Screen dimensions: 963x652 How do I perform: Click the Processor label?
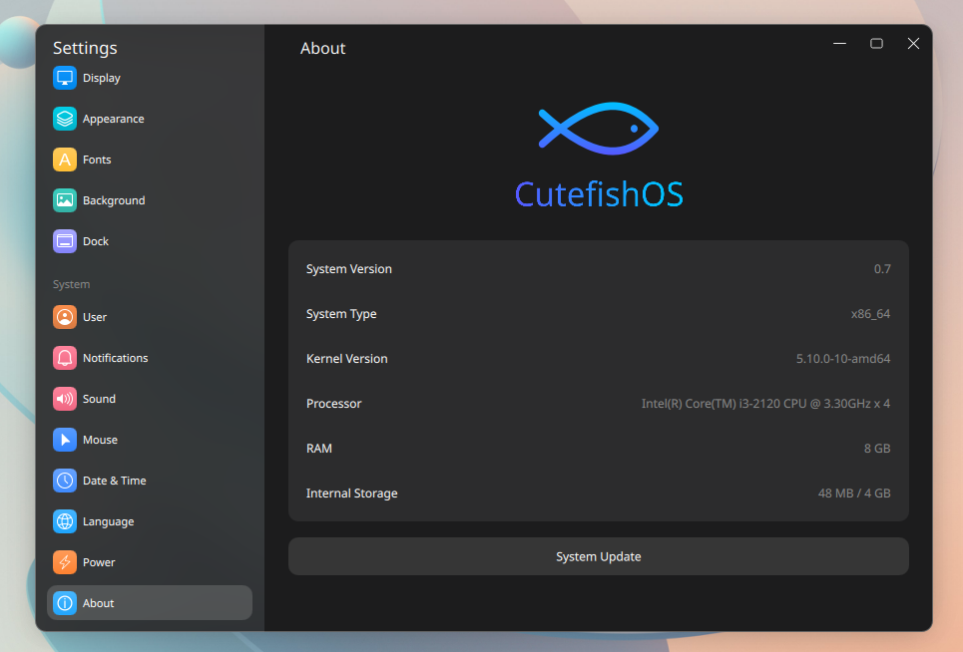coord(334,404)
